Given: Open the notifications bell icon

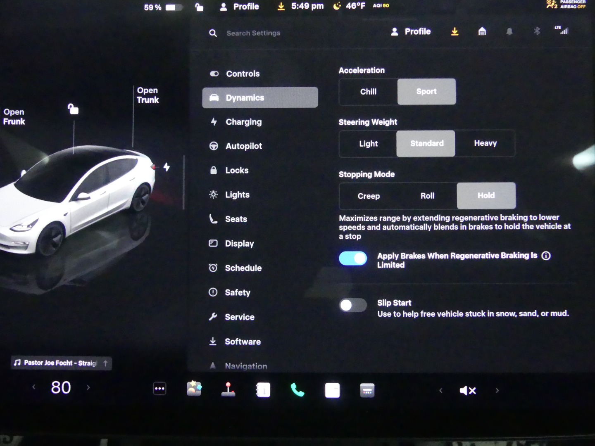Looking at the screenshot, I should coord(509,31).
